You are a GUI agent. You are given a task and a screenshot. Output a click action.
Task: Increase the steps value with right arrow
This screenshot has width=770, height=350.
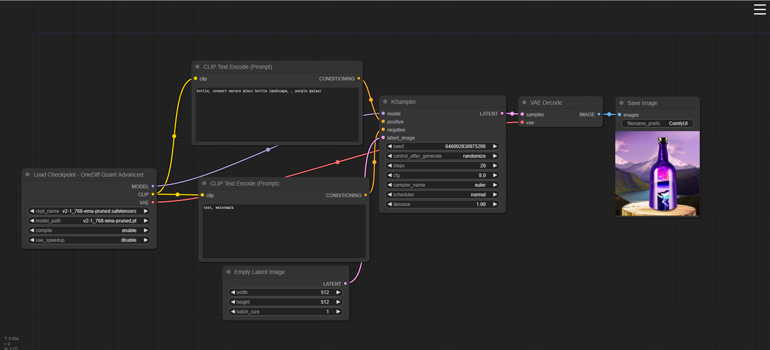(495, 166)
